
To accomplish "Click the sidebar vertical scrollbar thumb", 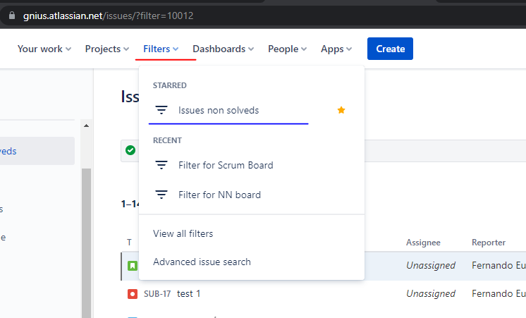I will point(86,243).
